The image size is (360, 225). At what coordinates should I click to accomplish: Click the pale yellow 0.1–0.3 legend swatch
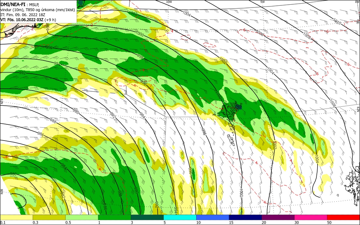[17, 217]
